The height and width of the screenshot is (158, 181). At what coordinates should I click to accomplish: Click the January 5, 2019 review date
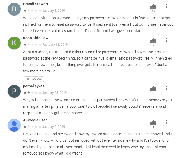pos(54,127)
